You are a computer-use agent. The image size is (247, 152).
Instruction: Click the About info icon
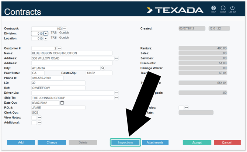[x=223, y=8]
